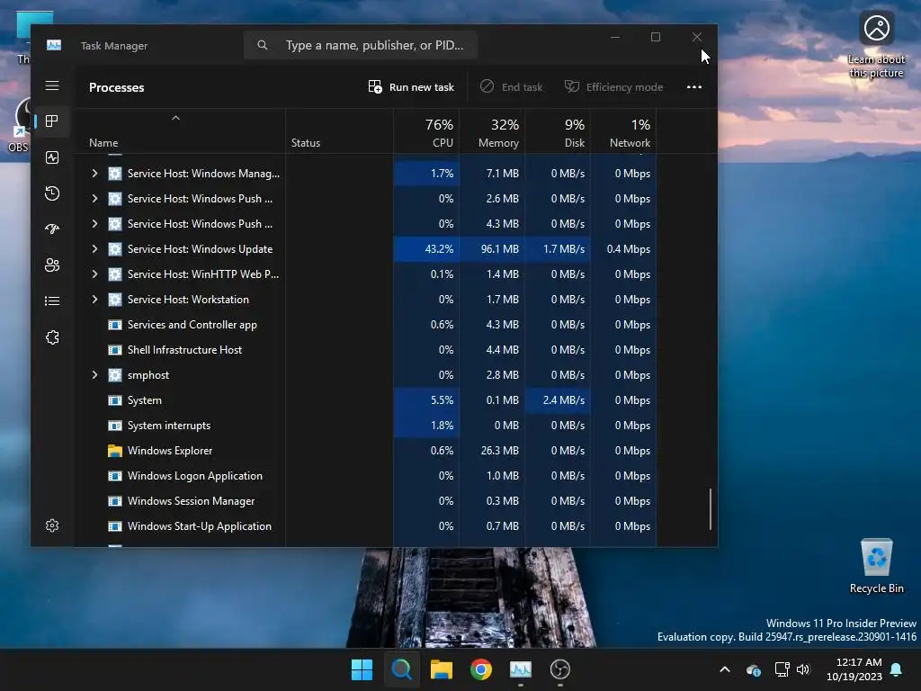The image size is (921, 691).
Task: Sort by the Name column header
Action: tap(180, 131)
